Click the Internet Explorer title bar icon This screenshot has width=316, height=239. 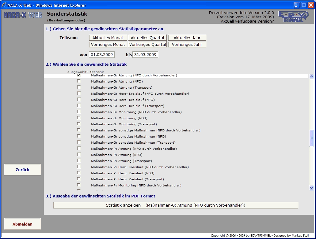click(4, 5)
